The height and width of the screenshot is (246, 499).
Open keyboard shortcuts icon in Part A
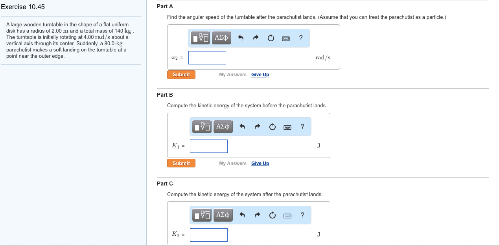coord(286,38)
